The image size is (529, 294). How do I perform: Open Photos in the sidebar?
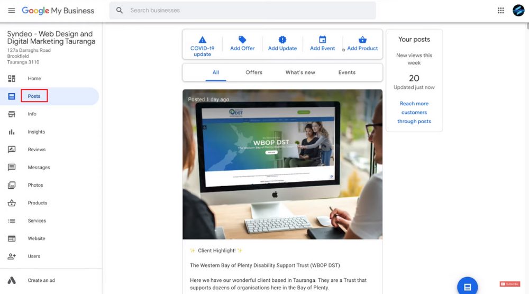[35, 185]
